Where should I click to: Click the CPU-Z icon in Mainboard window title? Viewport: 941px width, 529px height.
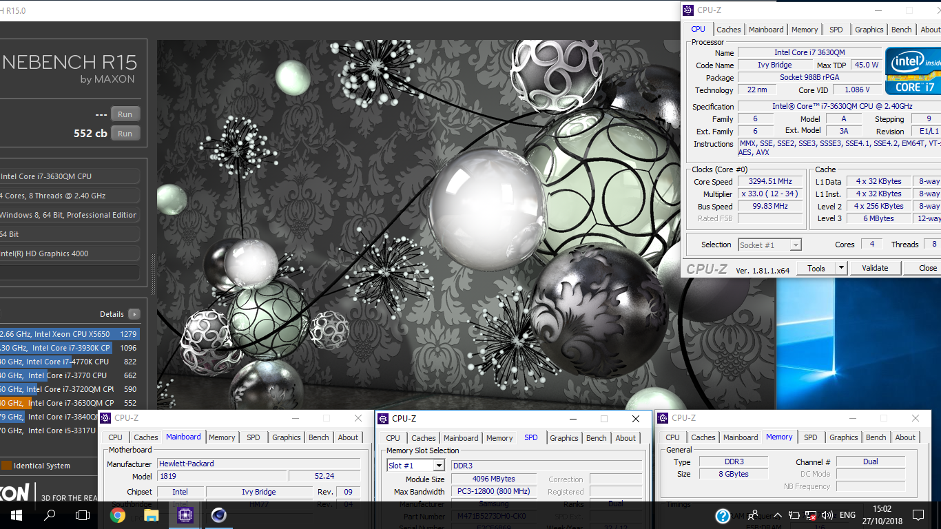coord(105,418)
